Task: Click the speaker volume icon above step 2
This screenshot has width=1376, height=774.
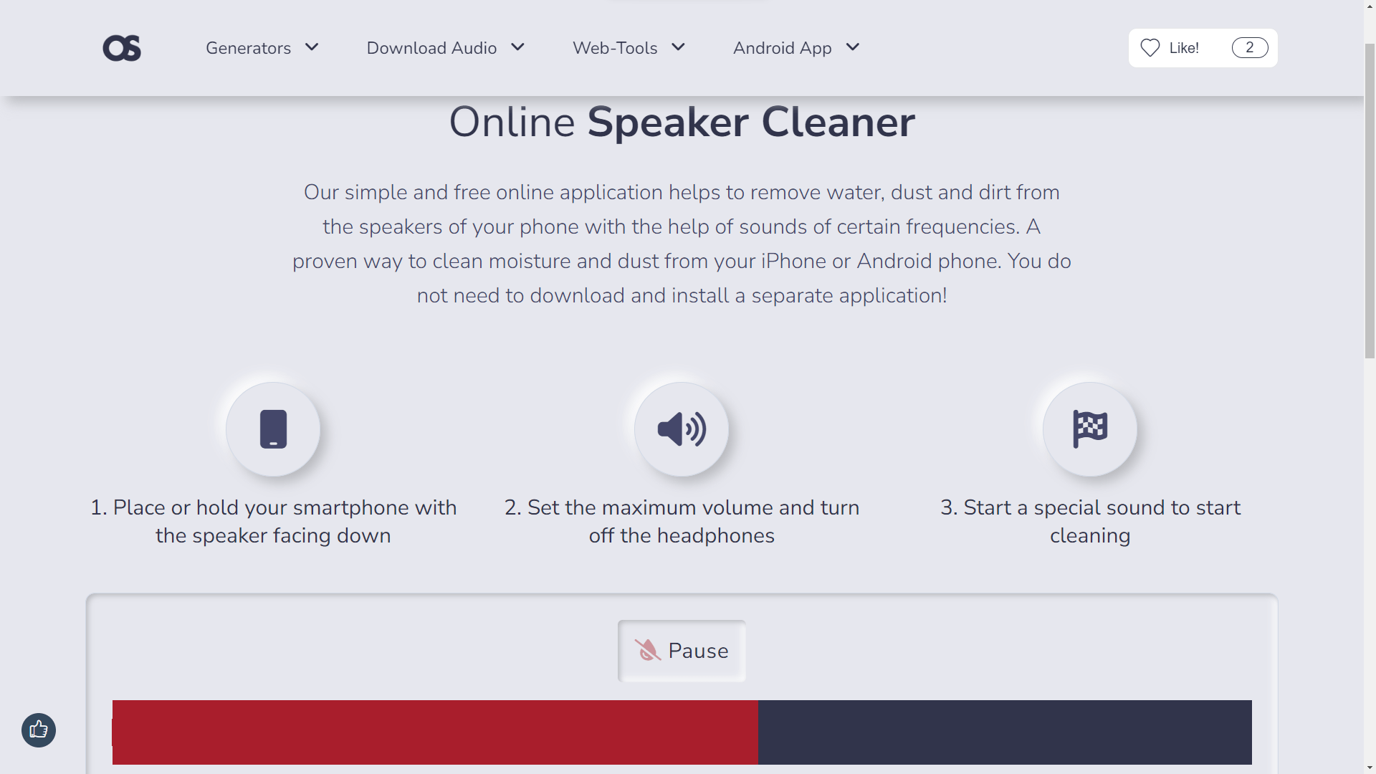Action: (x=682, y=429)
